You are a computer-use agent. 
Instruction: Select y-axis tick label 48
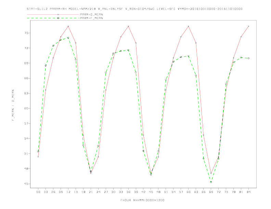click(x=26, y=169)
